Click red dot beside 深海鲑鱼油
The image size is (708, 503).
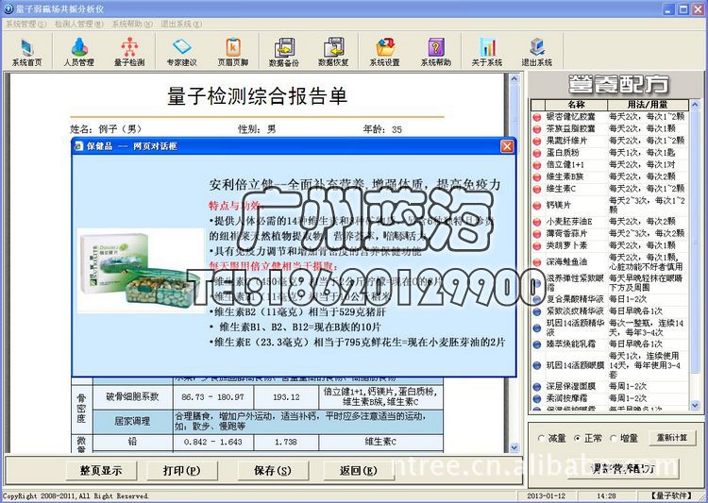537,262
